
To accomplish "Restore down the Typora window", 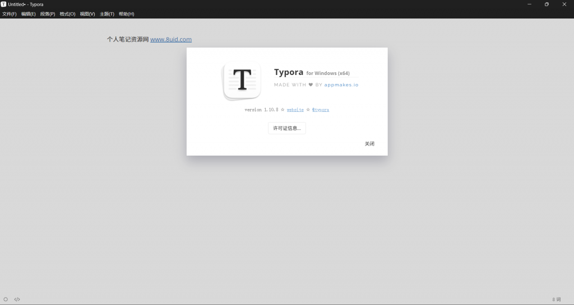I will [547, 4].
